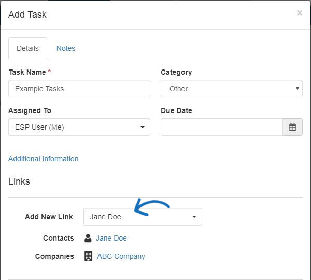
Task: Click the Task Name label
Action: tap(27, 72)
